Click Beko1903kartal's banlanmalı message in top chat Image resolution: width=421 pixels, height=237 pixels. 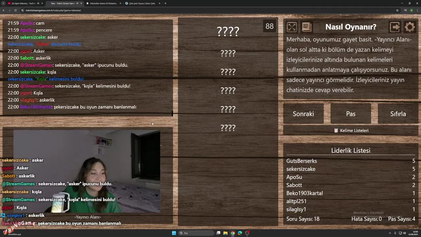tap(72, 107)
